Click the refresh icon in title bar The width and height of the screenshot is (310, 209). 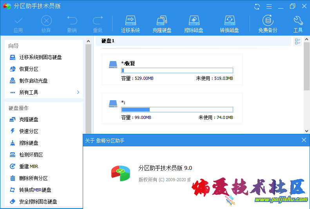pos(257,6)
